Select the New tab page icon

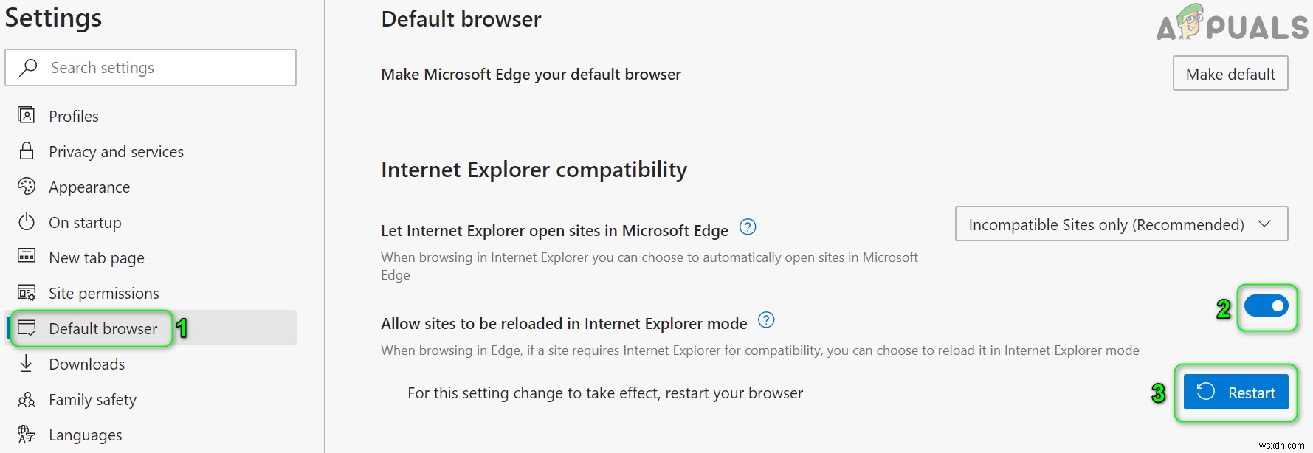click(x=26, y=257)
